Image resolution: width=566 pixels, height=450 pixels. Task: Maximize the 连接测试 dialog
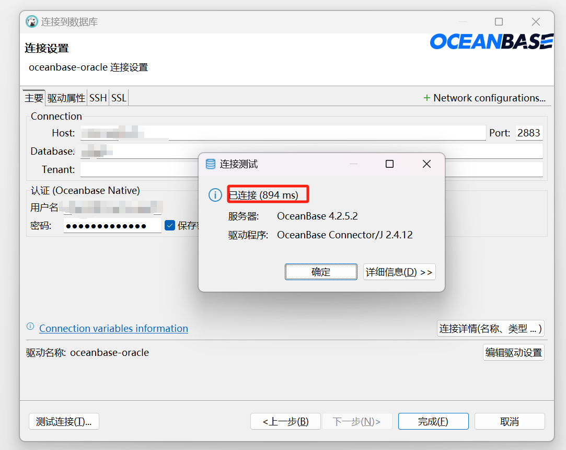pos(389,164)
